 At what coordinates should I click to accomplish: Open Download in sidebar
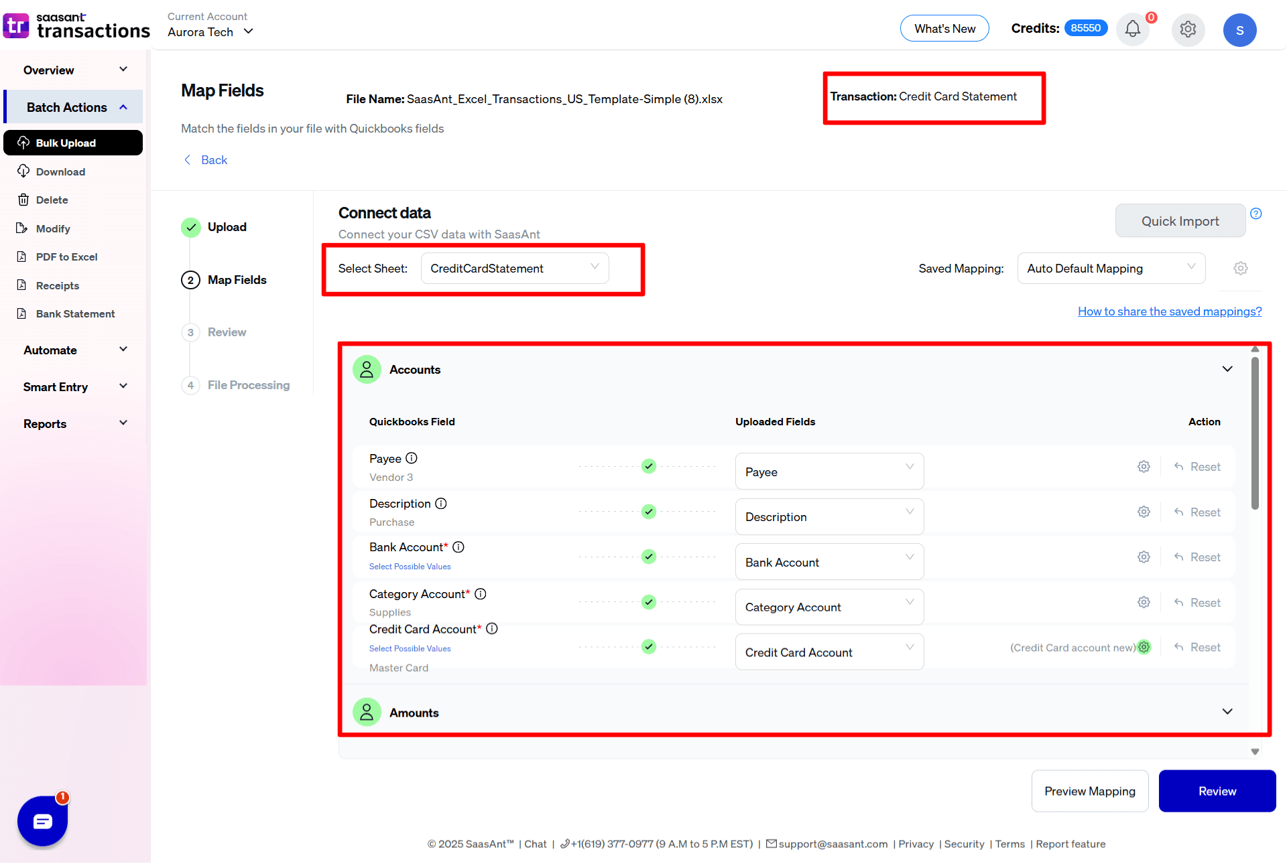[60, 172]
